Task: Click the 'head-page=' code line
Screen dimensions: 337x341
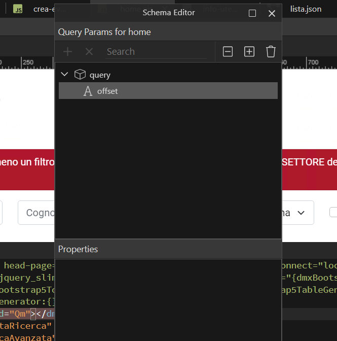Action: point(29,266)
